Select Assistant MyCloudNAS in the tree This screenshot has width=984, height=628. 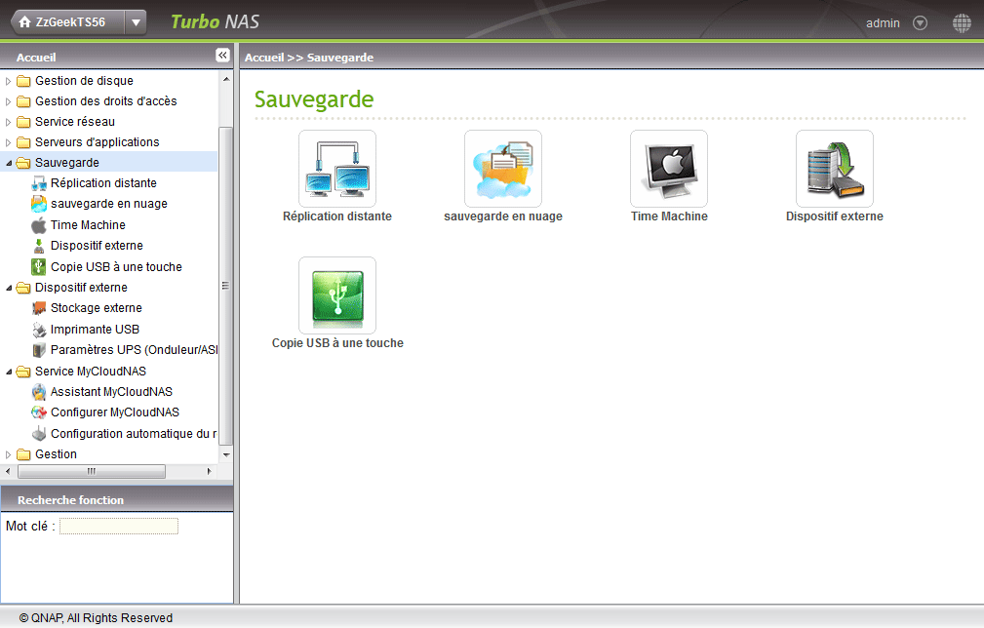pyautogui.click(x=112, y=392)
